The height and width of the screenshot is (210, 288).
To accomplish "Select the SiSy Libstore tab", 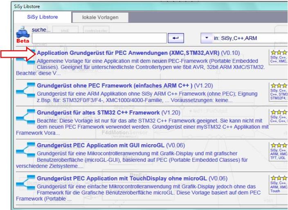I will tap(42, 17).
